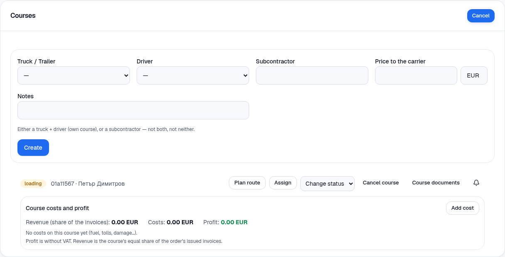Viewport: 505px width, 257px height.
Task: Click the Cancel button in header
Action: 481,16
